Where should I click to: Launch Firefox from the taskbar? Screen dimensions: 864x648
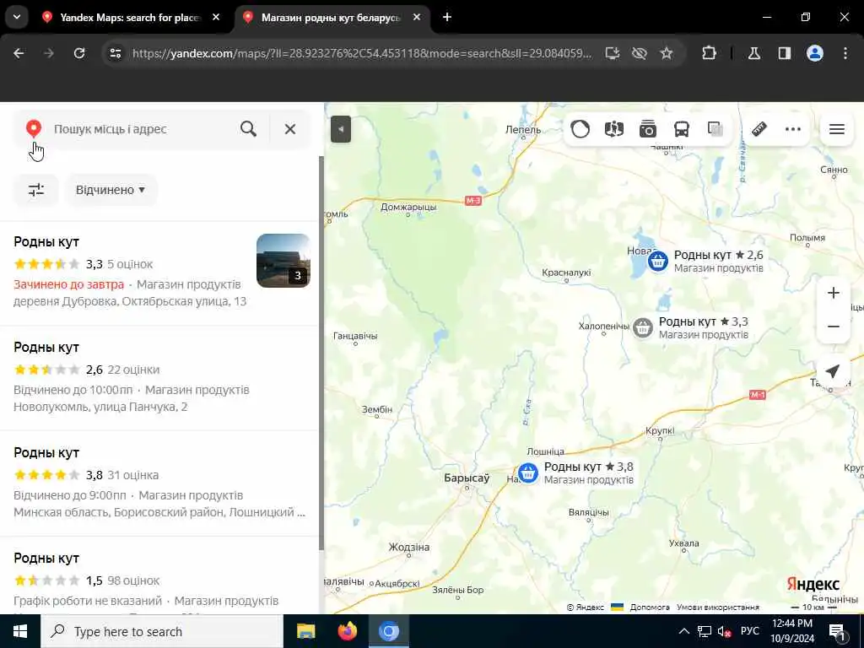347,631
